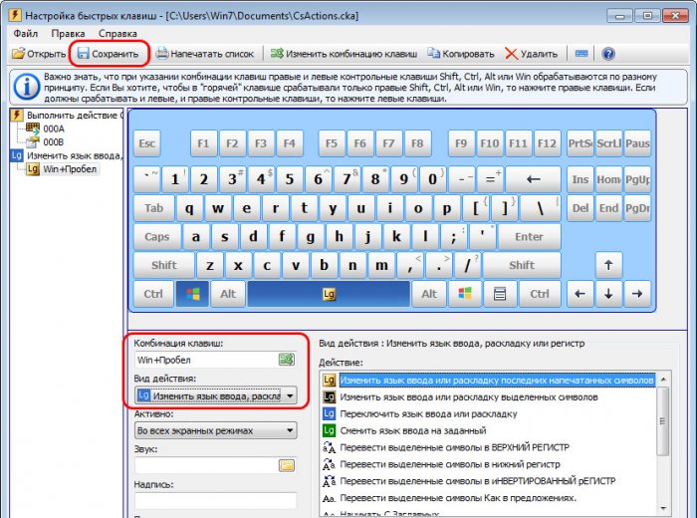Click the F12 key on virtual keyboard
Image resolution: width=697 pixels, height=518 pixels.
[547, 143]
